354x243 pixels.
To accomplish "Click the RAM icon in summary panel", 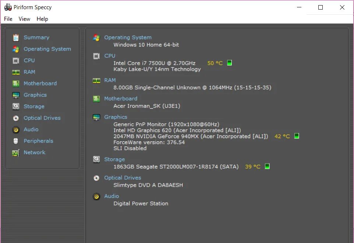I will 96,81.
